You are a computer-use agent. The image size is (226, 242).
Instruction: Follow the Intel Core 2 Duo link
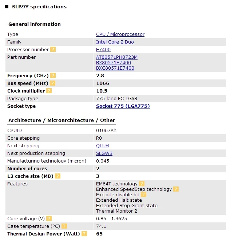(115, 42)
